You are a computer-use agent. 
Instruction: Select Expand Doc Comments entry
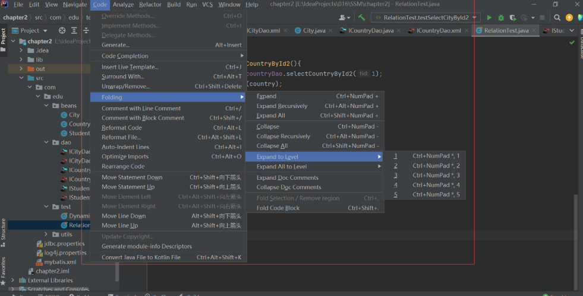314,178
